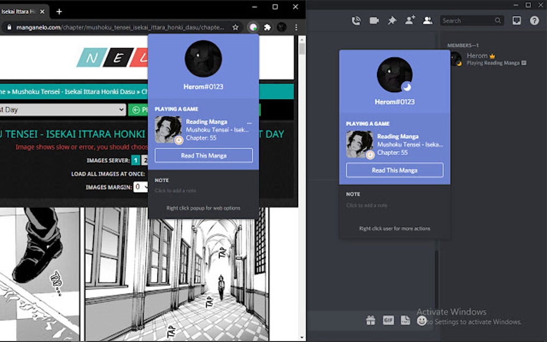Open the emoji picker
547x342 pixels.
click(422, 320)
